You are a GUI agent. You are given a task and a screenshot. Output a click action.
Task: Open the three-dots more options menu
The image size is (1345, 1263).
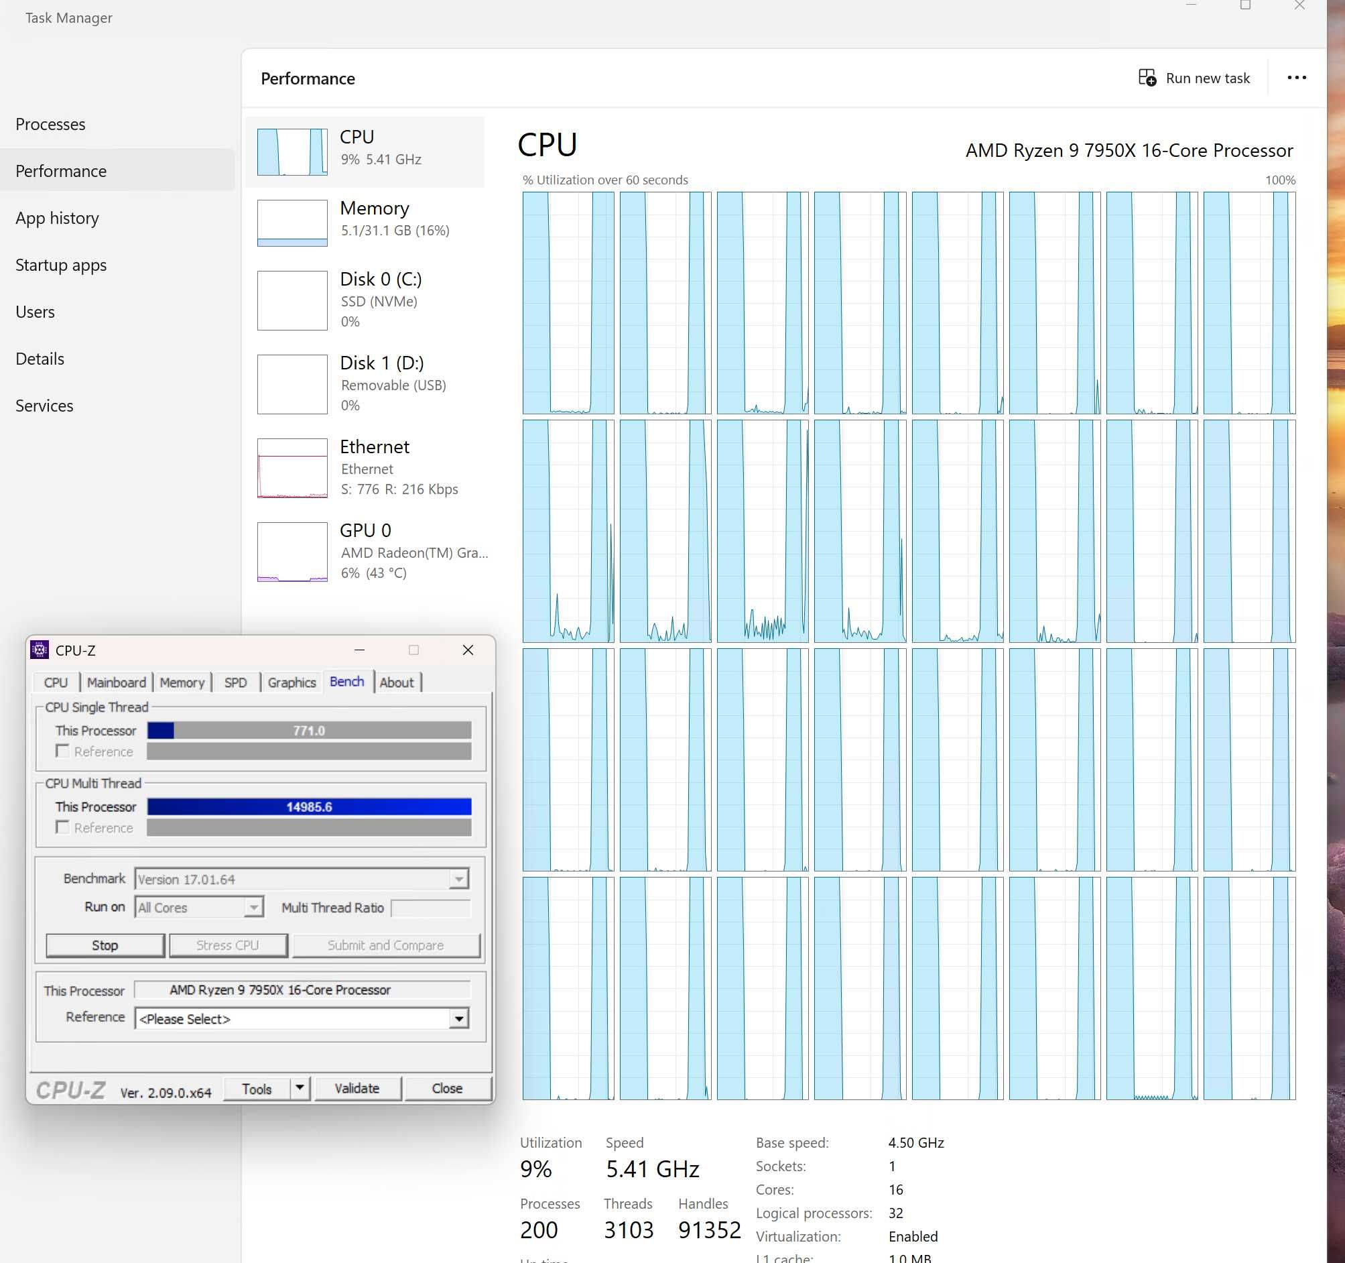click(x=1296, y=78)
